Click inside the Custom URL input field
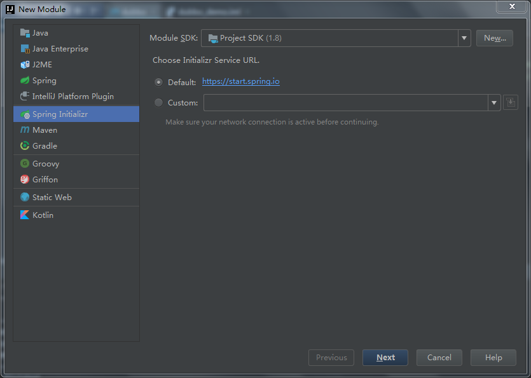This screenshot has width=531, height=378. tap(346, 102)
